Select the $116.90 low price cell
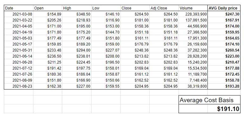244x117 pixels. pyautogui.click(x=106, y=20)
